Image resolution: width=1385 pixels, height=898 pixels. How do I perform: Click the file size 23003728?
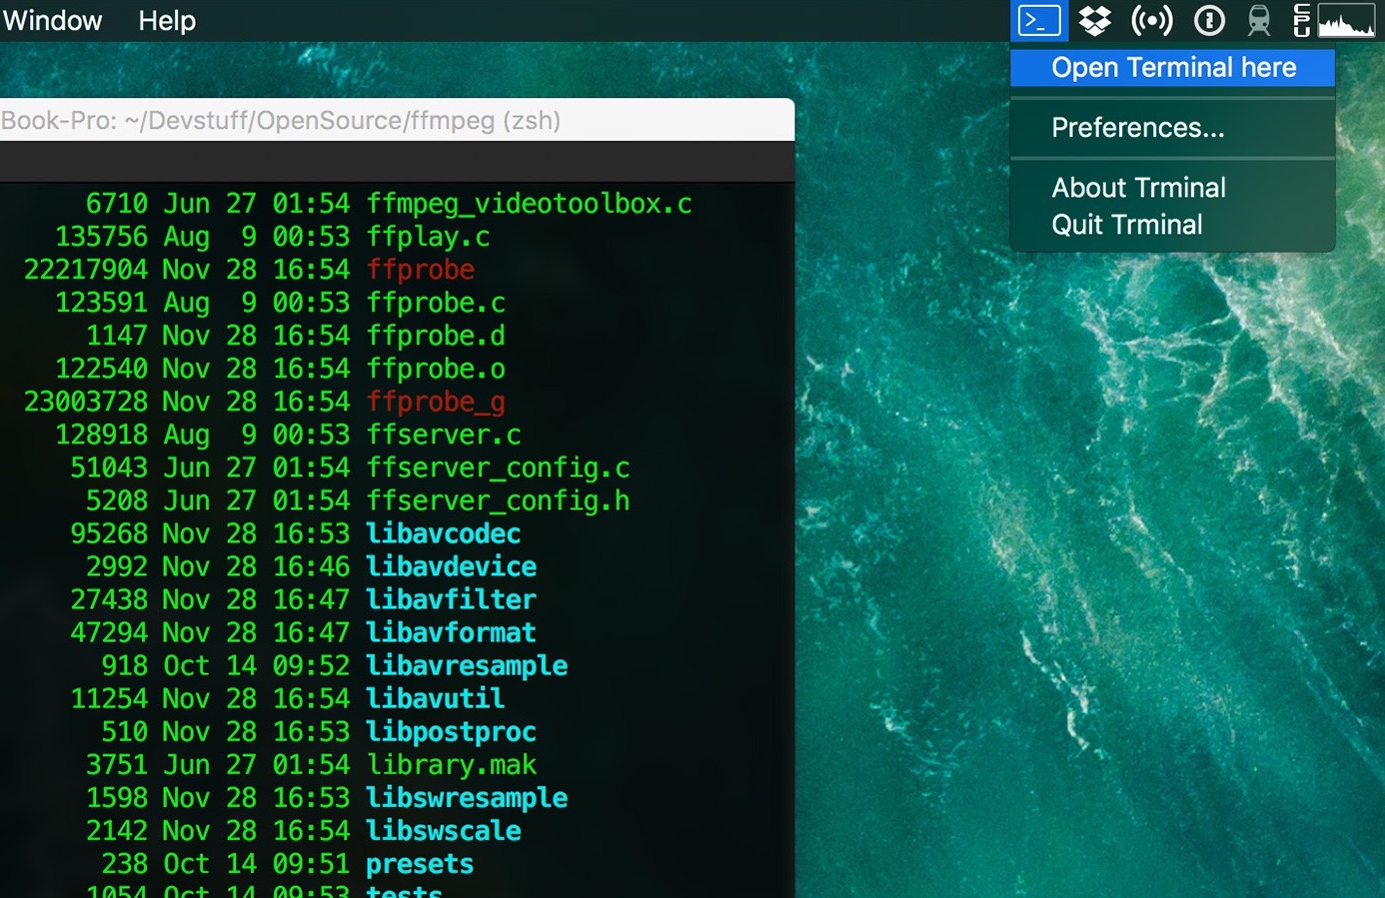coord(86,402)
